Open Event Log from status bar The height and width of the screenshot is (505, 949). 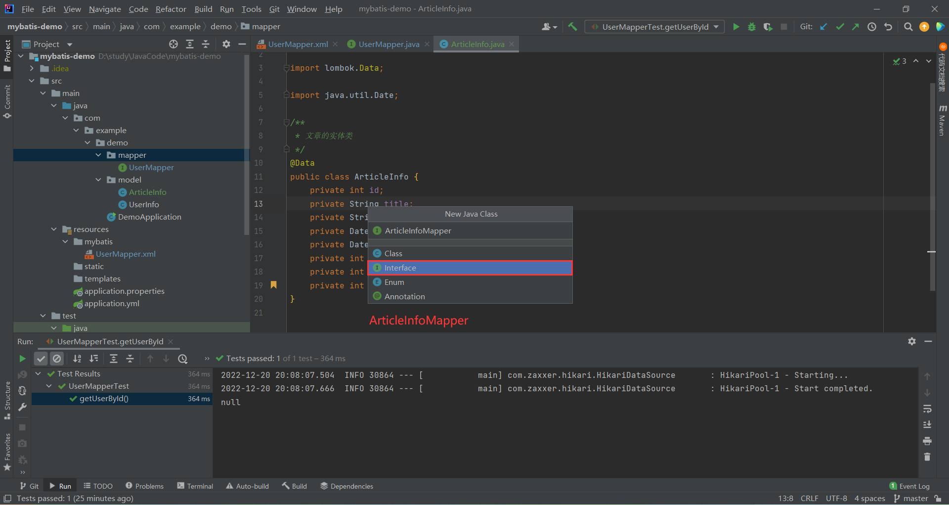(909, 486)
